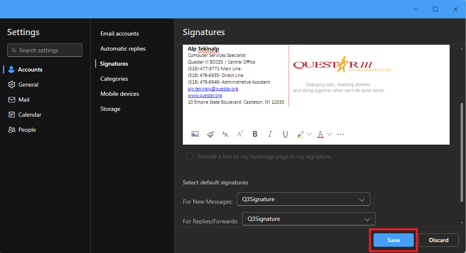Minimize the Settings window
Viewport: 466px width, 253px height.
coord(415,9)
